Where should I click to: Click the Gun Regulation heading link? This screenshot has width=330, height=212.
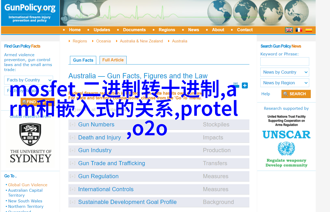tap(98, 176)
